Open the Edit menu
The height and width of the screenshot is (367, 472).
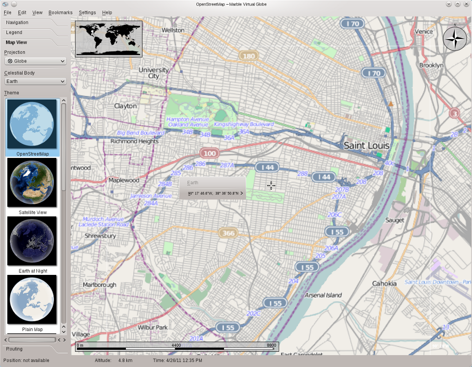click(22, 12)
